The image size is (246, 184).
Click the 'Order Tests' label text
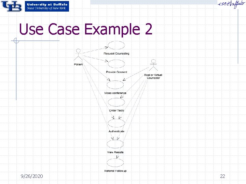(x=117, y=110)
